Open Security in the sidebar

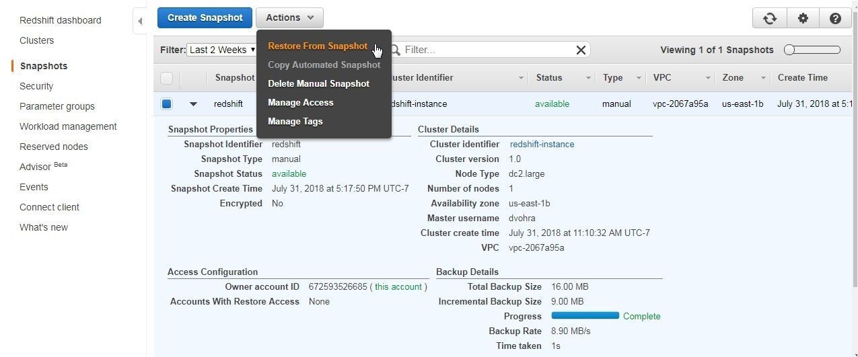click(x=36, y=86)
